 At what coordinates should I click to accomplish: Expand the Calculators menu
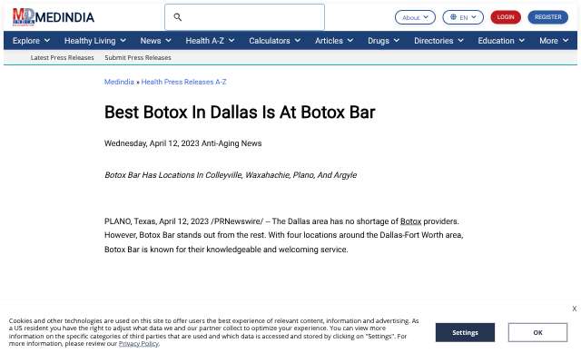[274, 41]
